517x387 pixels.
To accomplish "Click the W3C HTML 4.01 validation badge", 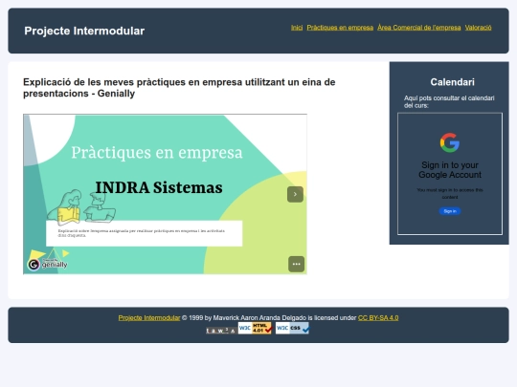I will [x=255, y=328].
